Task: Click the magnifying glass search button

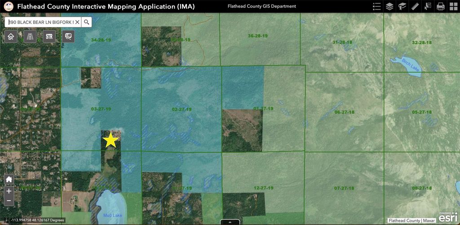Action: [87, 22]
